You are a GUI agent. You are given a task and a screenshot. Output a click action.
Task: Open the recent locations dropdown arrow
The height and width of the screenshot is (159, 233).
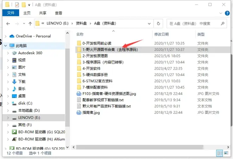(24, 24)
